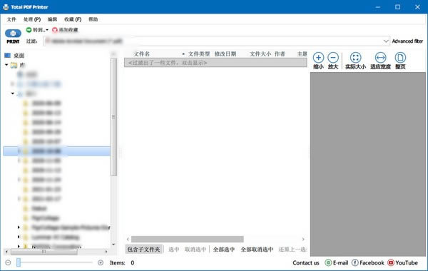
Task: Click the green 转到 arrow icon
Action: [29, 29]
